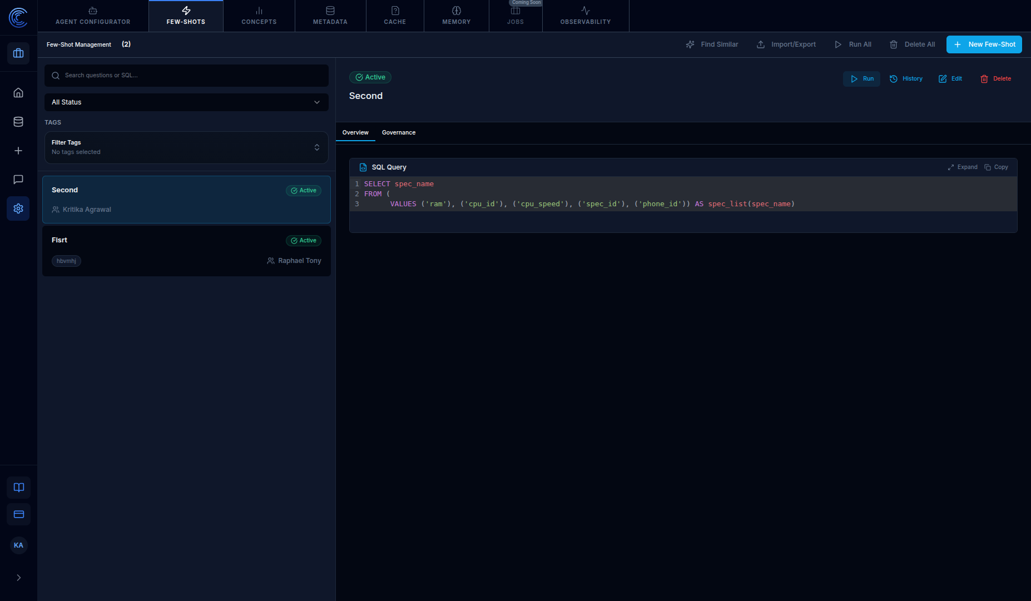Screen dimensions: 1031x601
Task: Click the New Few-Shot button
Action: 984,44
